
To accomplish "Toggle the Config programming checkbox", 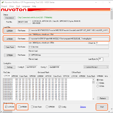I will pyautogui.click(x=60, y=107).
